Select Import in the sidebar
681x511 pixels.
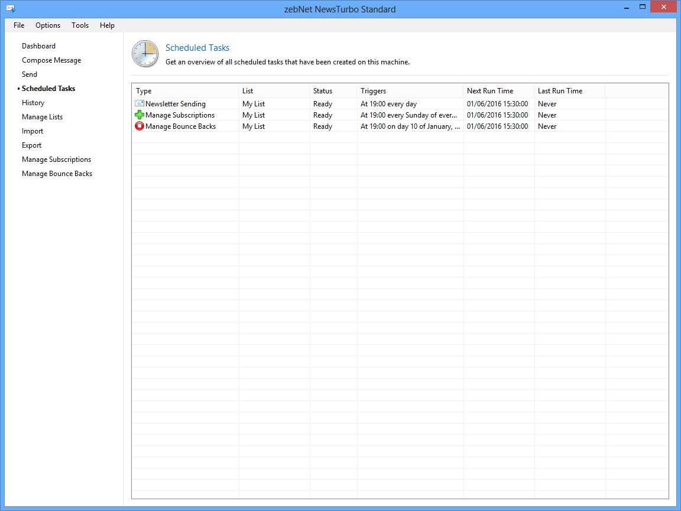(x=33, y=131)
